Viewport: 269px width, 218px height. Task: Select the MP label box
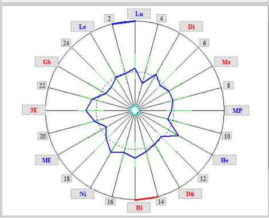[x=238, y=110]
